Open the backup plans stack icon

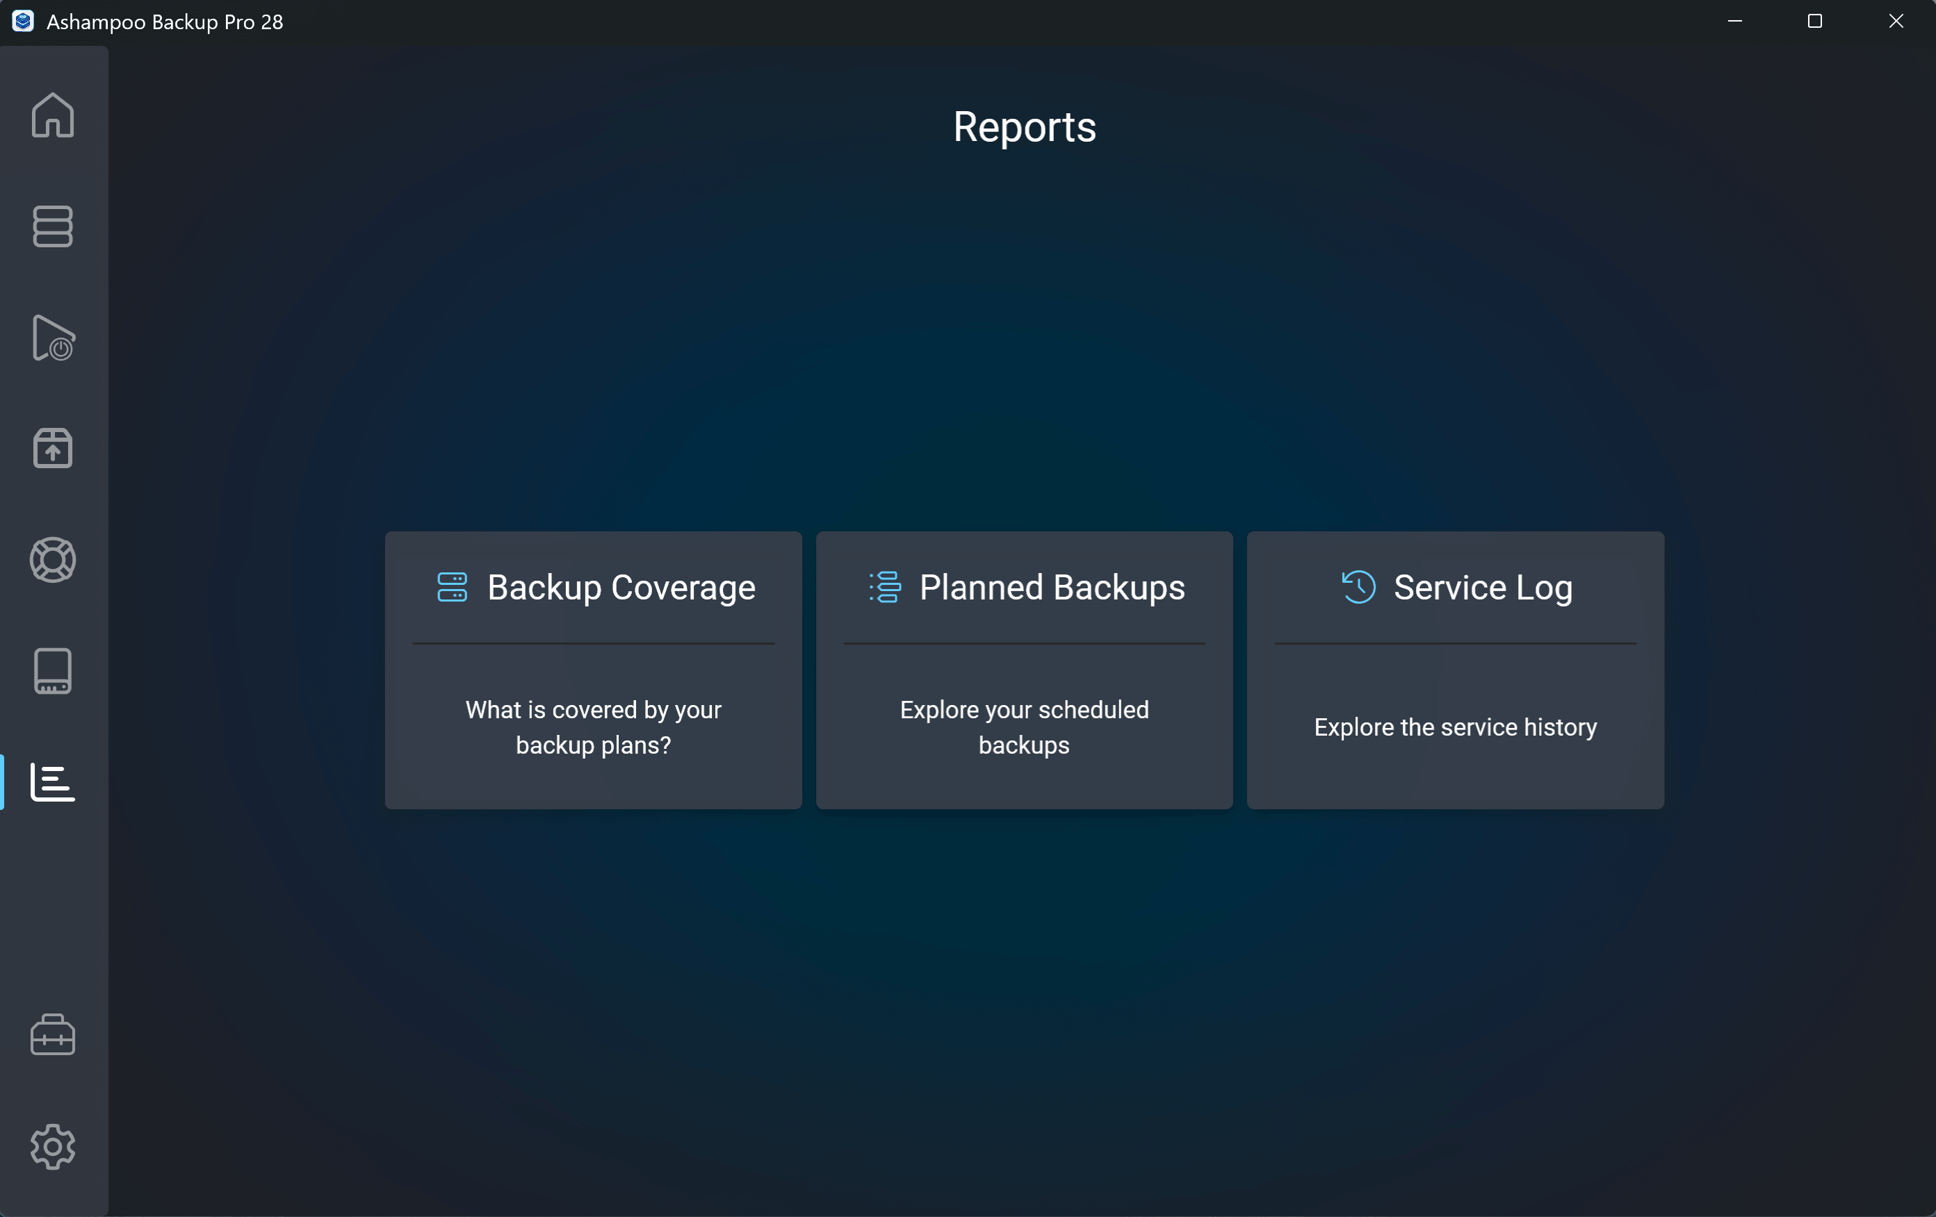point(53,226)
